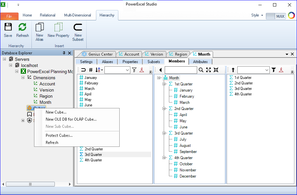Switch to the Account document tab
This screenshot has height=195, width=297.
click(129, 54)
